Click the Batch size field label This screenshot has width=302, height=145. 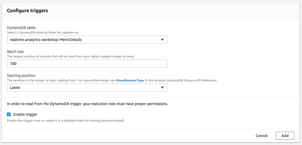(15, 52)
